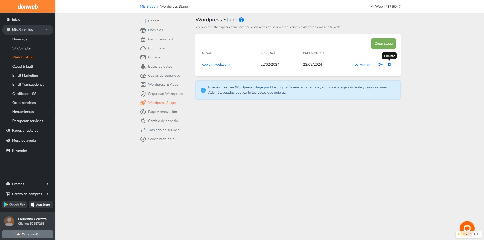The image size is (484, 240).
Task: Click the CREADO EL date 22/02/2024
Action: point(270,64)
